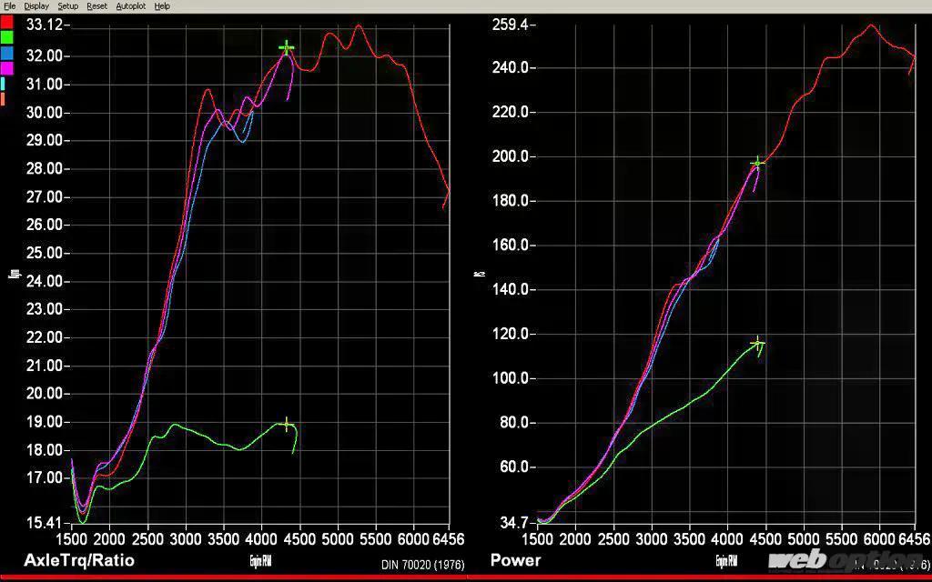Click green curve cursor marker in power graph
932x582 pixels.
pyautogui.click(x=757, y=344)
